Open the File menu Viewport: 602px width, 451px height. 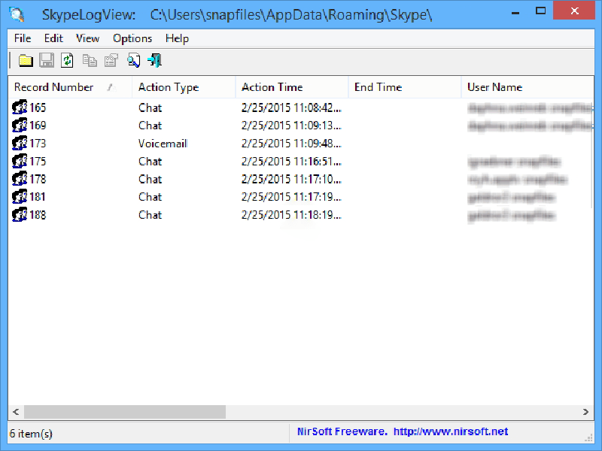(23, 38)
